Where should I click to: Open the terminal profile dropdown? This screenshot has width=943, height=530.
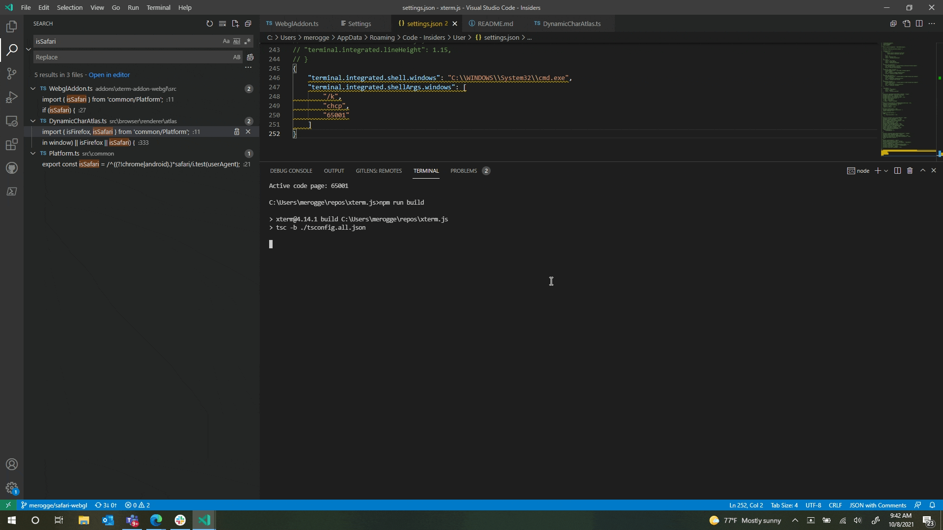885,171
